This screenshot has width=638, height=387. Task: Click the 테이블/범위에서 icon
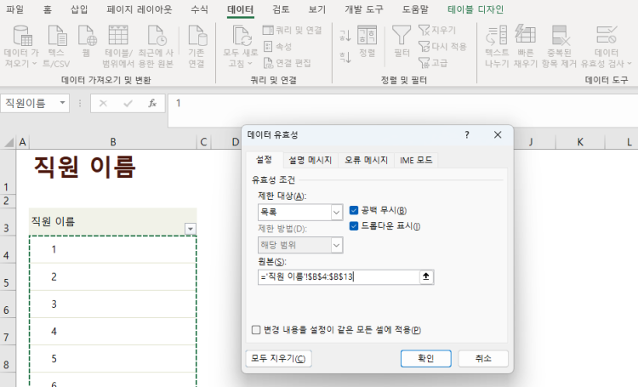(118, 36)
